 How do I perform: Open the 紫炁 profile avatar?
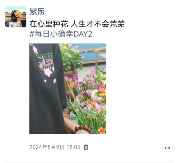click(x=16, y=17)
